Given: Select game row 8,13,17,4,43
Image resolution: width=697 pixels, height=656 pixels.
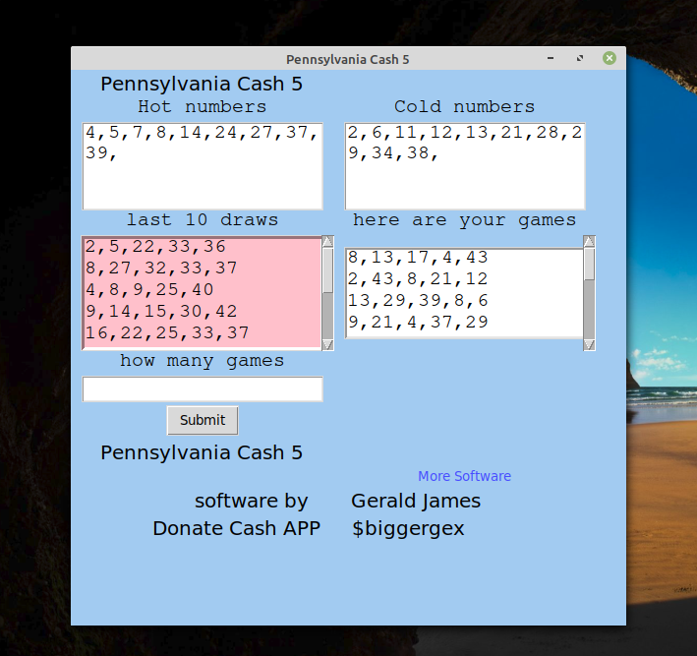Looking at the screenshot, I should [x=418, y=257].
